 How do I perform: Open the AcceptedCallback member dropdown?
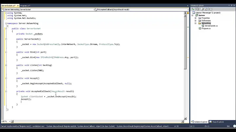[188, 9]
